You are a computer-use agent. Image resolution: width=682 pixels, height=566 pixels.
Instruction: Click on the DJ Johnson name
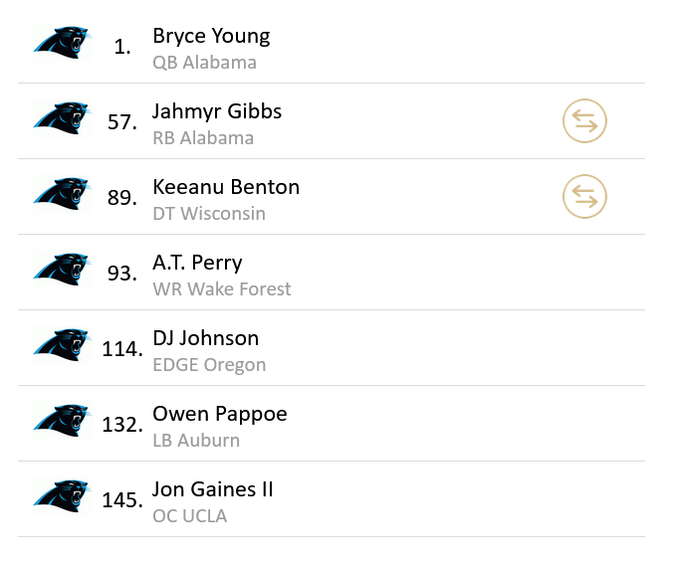(x=205, y=338)
